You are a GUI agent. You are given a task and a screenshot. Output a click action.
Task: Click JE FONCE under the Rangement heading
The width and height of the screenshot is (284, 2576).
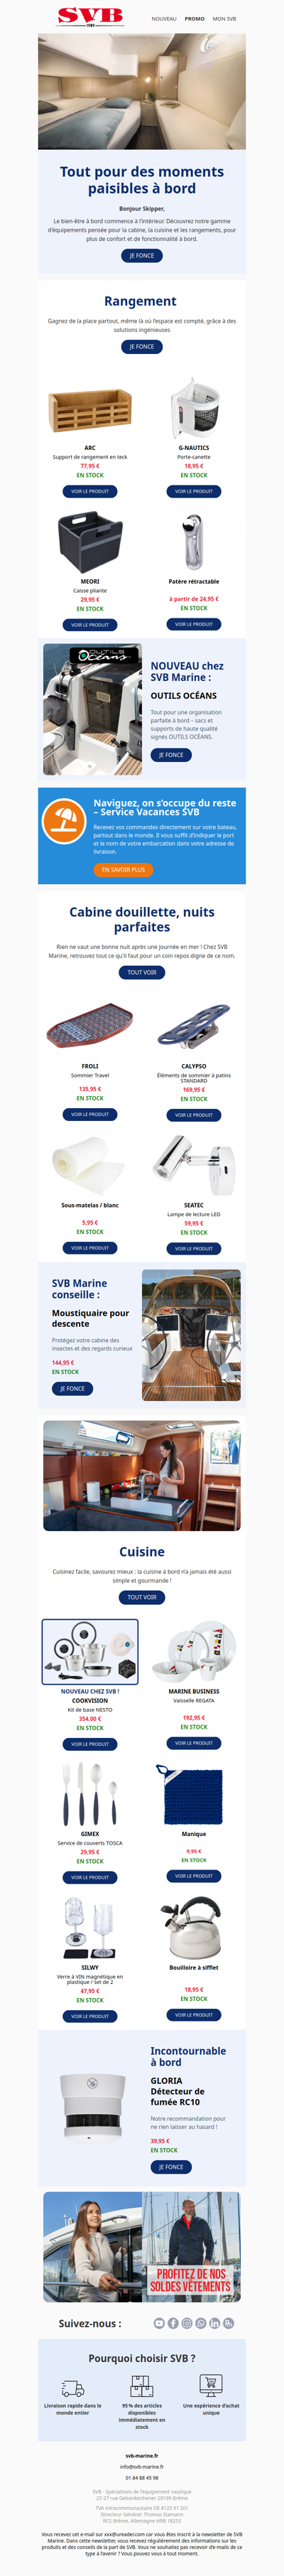click(142, 347)
